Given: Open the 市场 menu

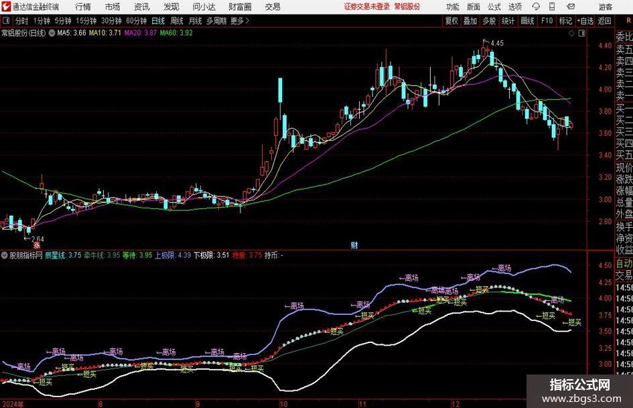Looking at the screenshot, I should pos(113,7).
